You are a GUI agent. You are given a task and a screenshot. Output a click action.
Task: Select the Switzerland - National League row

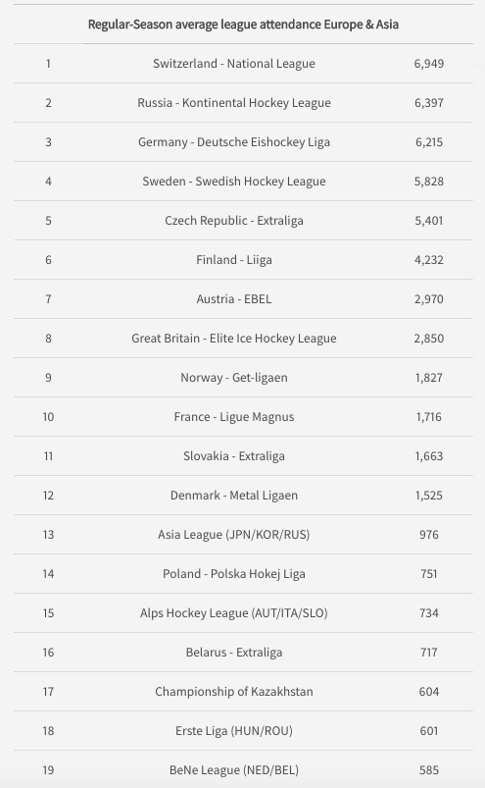tap(243, 64)
